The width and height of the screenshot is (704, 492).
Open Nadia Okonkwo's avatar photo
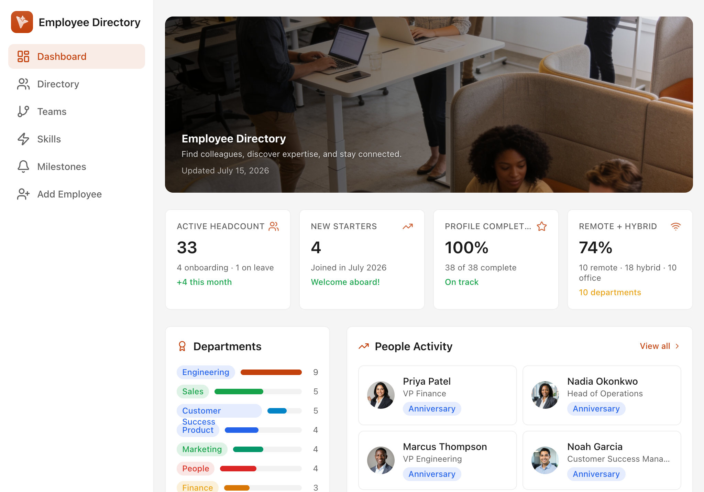coord(545,395)
